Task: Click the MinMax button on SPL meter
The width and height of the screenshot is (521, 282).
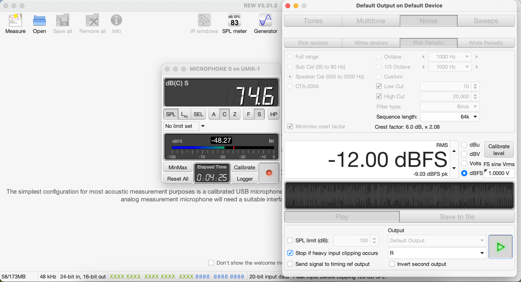Action: (x=178, y=168)
